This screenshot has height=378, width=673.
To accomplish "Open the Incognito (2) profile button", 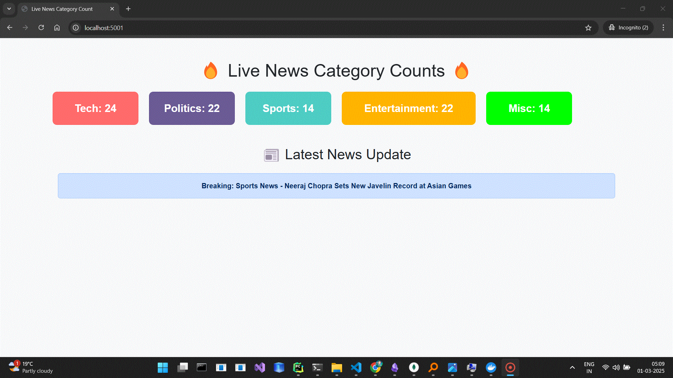I will click(628, 28).
